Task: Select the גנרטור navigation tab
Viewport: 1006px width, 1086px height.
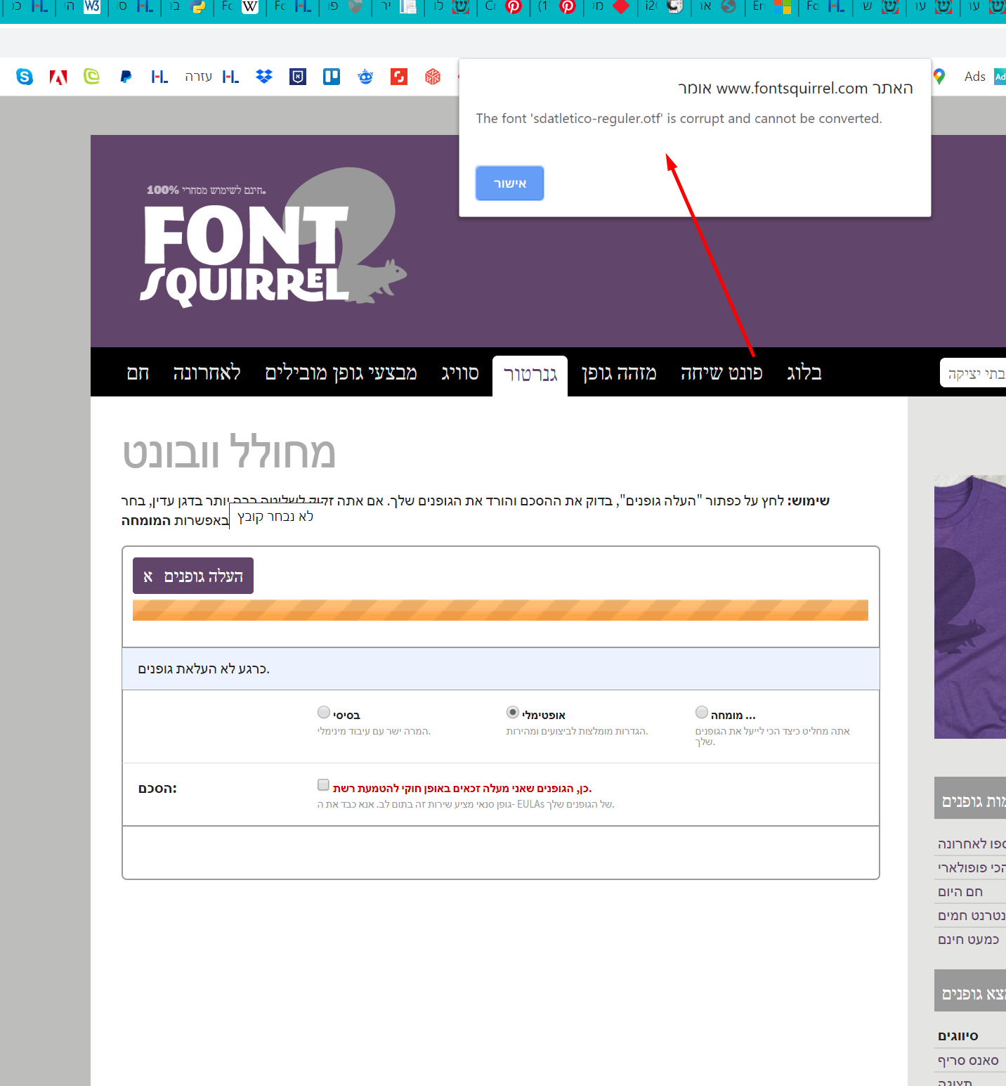Action: (x=530, y=375)
